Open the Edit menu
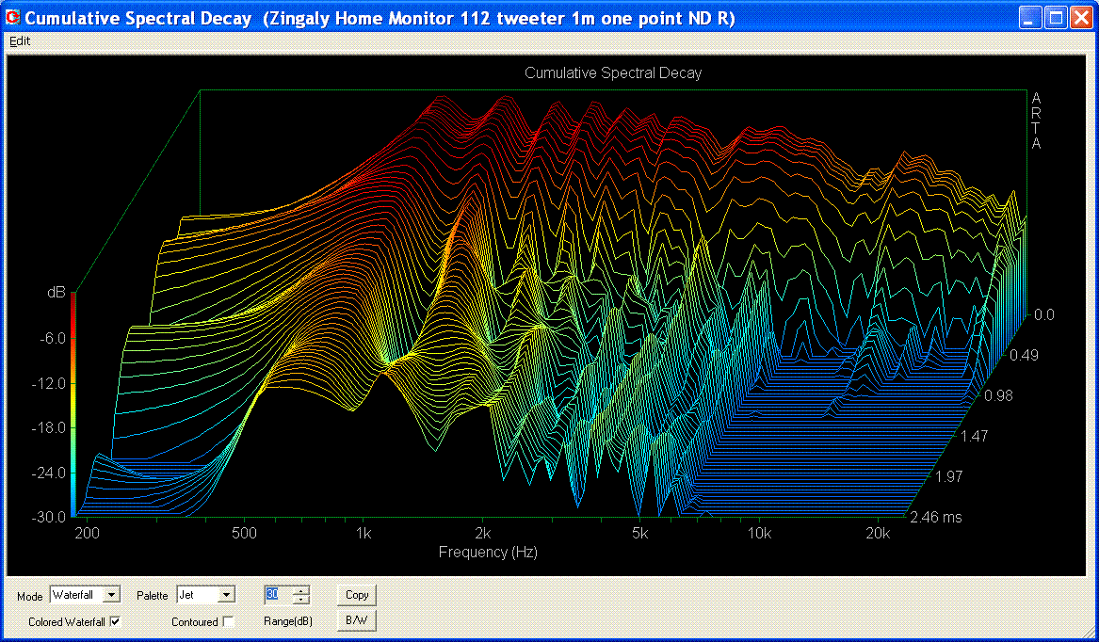Screen dimensions: 1099x642 (x=20, y=41)
